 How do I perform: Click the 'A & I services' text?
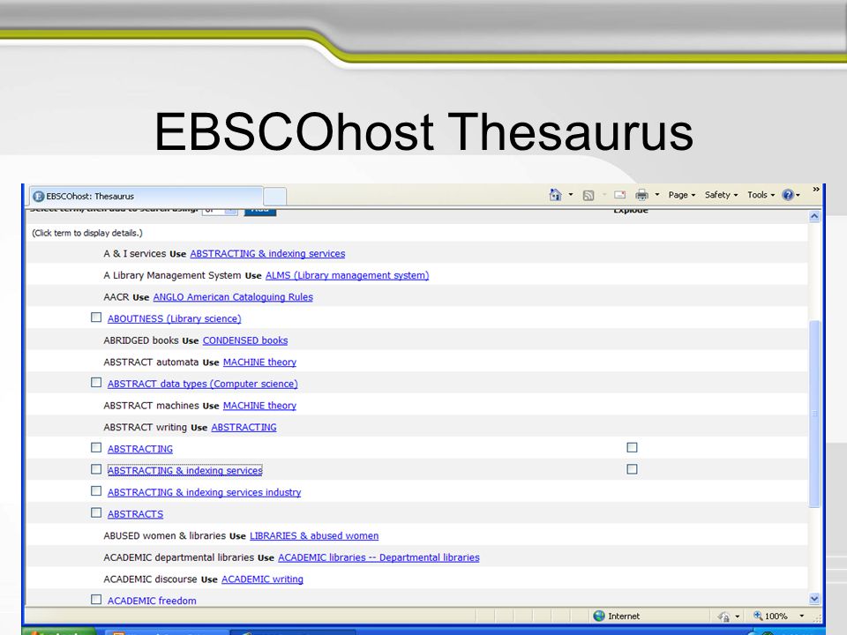(x=134, y=254)
